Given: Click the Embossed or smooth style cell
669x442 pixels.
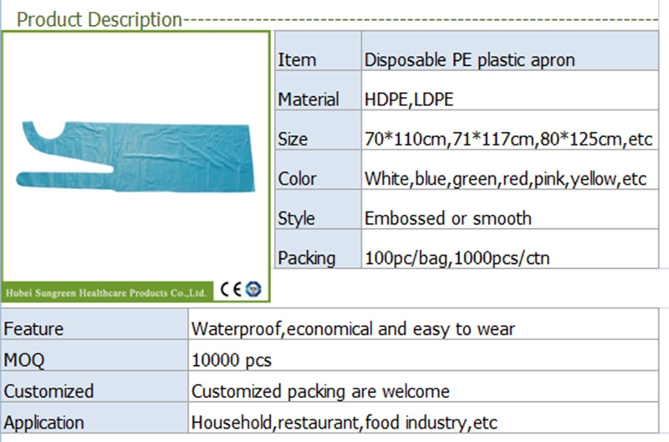Looking at the screenshot, I should (x=510, y=209).
